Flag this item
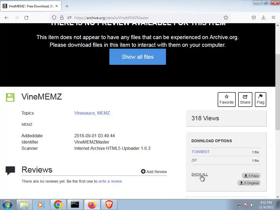 [x=261, y=100]
